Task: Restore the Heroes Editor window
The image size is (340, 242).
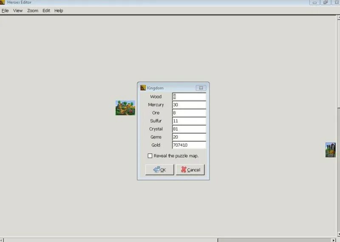Action: pyautogui.click(x=326, y=3)
